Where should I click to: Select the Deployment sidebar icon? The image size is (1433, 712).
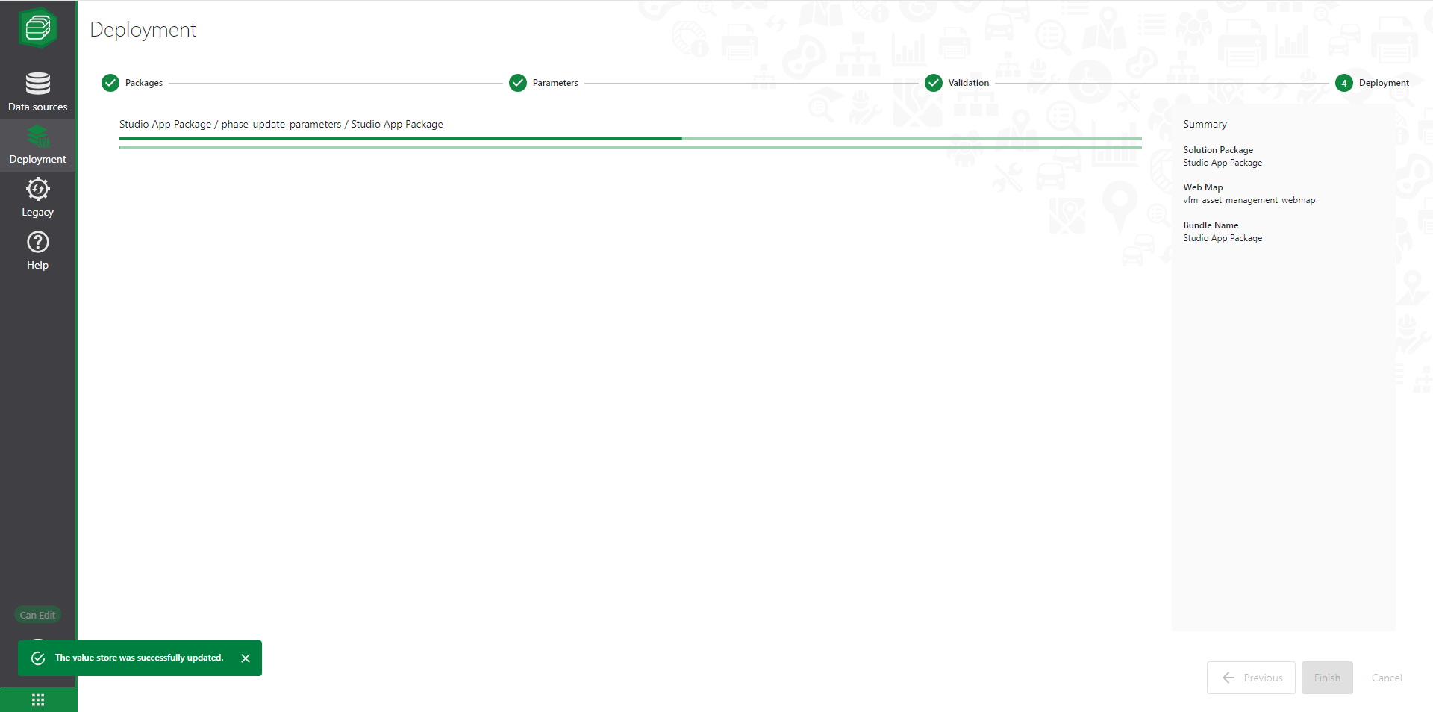tap(37, 145)
